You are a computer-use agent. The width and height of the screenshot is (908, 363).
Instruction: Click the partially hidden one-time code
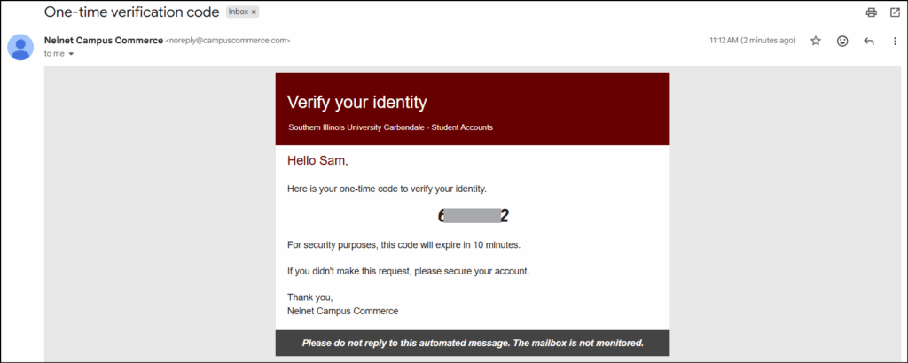click(x=473, y=216)
